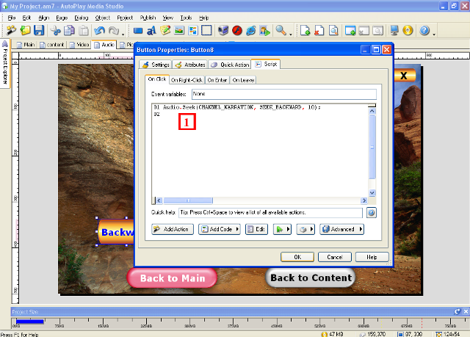The width and height of the screenshot is (470, 337).
Task: Confirm the dialog with OK
Action: pos(297,257)
